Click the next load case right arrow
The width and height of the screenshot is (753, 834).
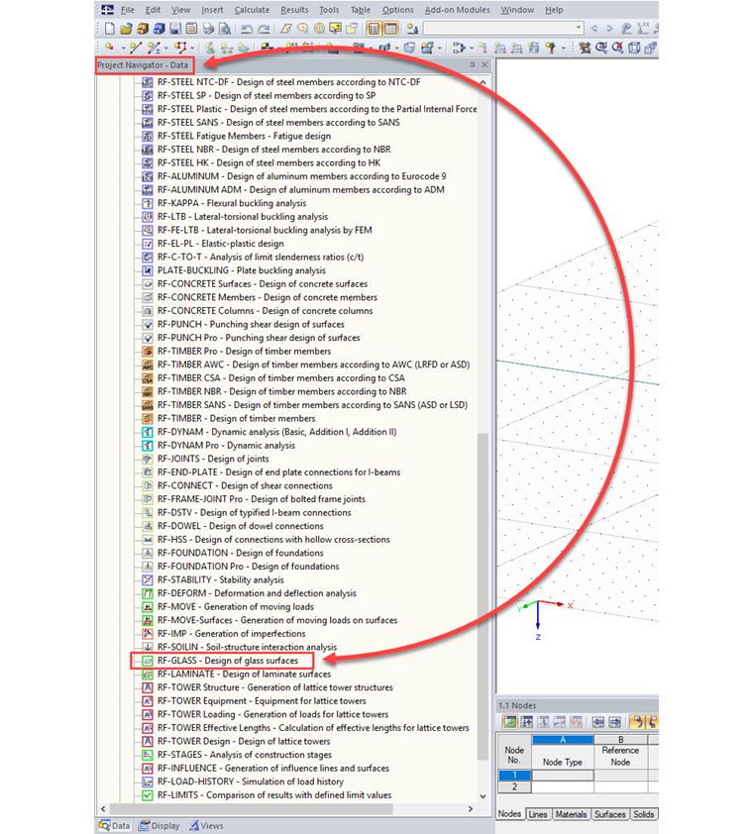pos(610,28)
